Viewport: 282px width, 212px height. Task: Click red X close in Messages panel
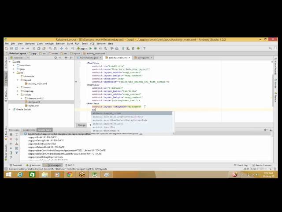point(11,139)
